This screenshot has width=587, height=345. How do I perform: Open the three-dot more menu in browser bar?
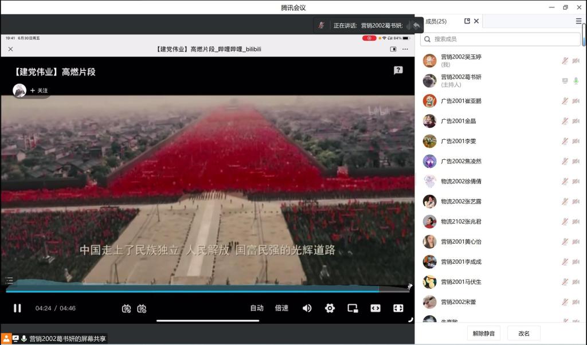(x=405, y=49)
